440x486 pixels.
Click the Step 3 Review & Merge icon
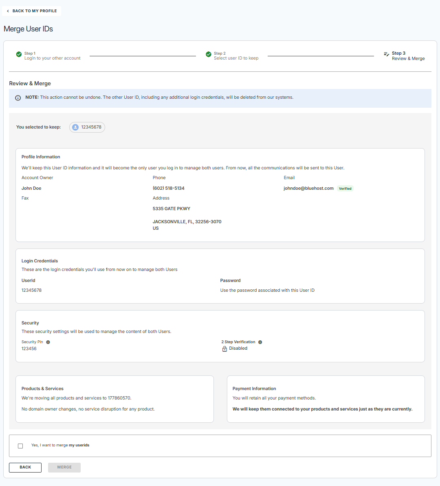[386, 54]
